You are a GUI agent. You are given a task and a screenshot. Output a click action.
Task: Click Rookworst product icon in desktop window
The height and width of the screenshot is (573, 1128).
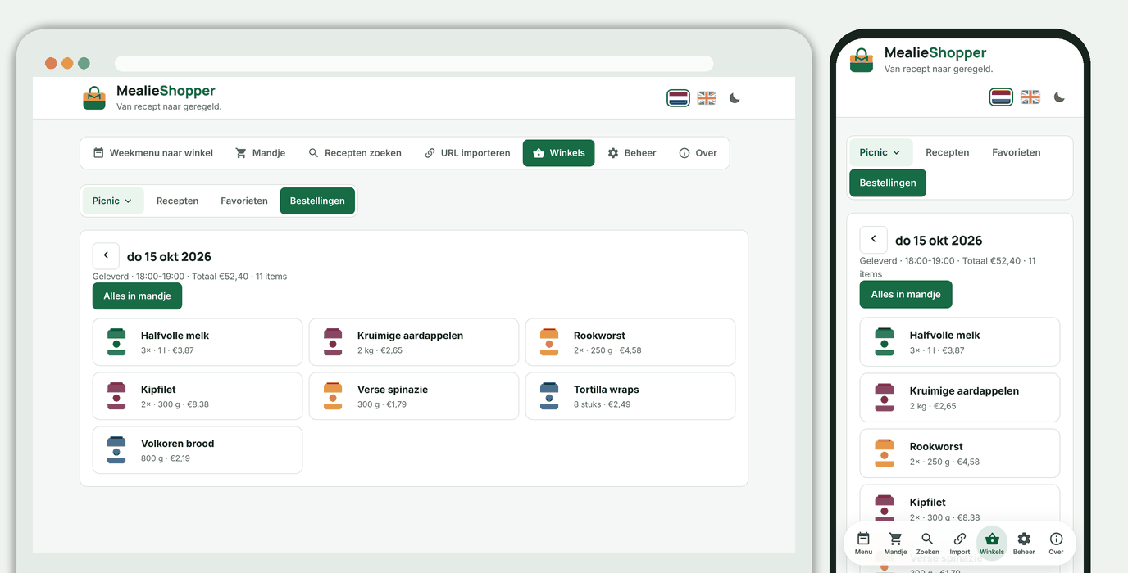point(549,342)
